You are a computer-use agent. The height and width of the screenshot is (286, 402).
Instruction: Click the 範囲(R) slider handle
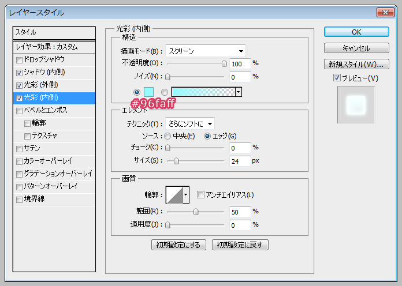196,212
